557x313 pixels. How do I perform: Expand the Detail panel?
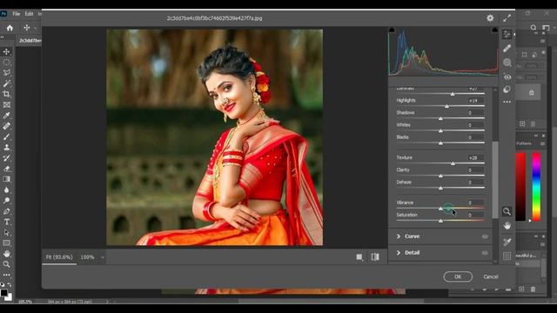(x=399, y=253)
